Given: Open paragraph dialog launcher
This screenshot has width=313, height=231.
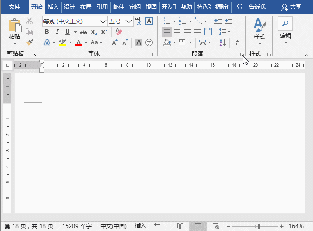Looking at the screenshot, I should [242, 55].
